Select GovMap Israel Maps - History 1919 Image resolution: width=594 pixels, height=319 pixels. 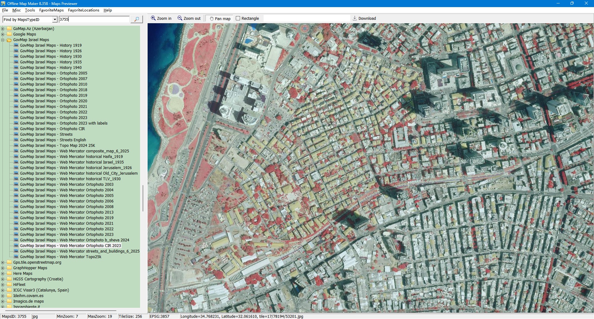point(51,45)
